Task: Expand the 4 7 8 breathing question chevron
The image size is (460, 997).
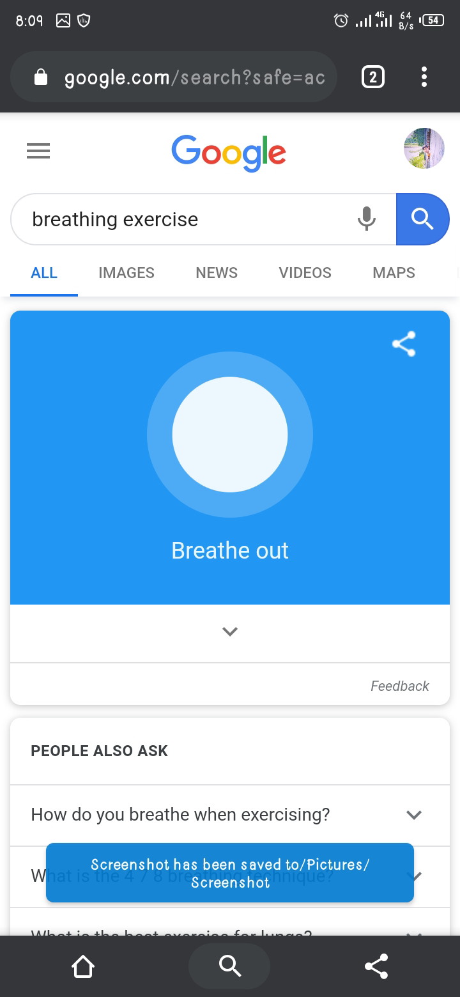Action: [415, 876]
